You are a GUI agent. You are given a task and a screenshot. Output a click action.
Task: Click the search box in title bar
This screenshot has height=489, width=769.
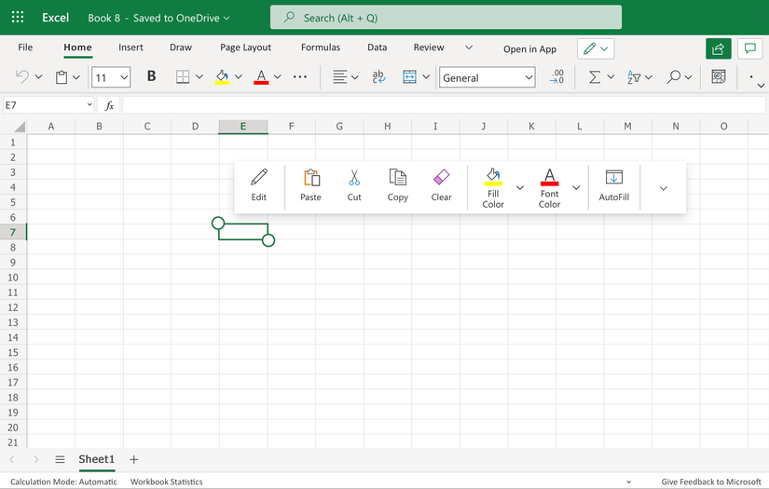(x=446, y=18)
